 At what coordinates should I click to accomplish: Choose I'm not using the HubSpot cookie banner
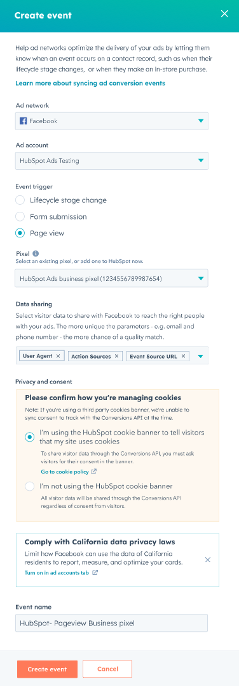click(x=30, y=486)
